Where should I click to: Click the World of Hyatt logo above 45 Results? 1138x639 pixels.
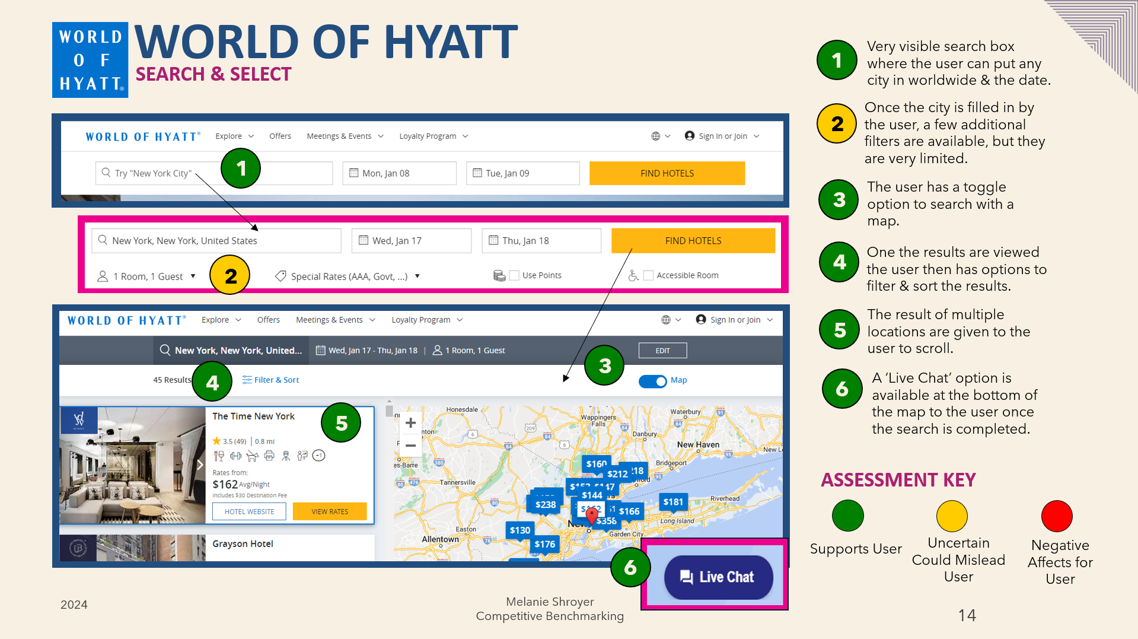coord(127,320)
